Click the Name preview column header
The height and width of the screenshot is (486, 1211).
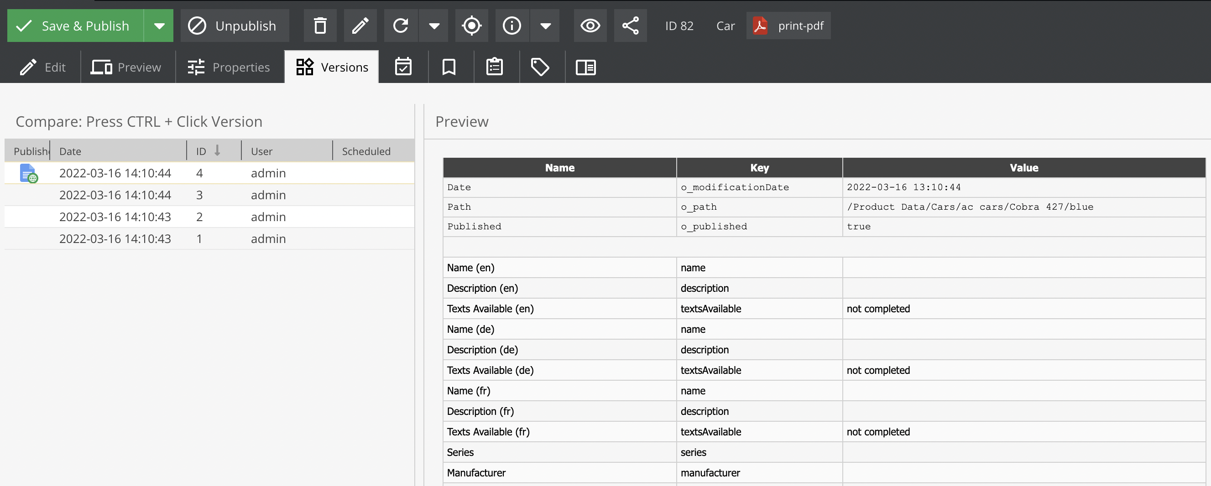coord(559,168)
